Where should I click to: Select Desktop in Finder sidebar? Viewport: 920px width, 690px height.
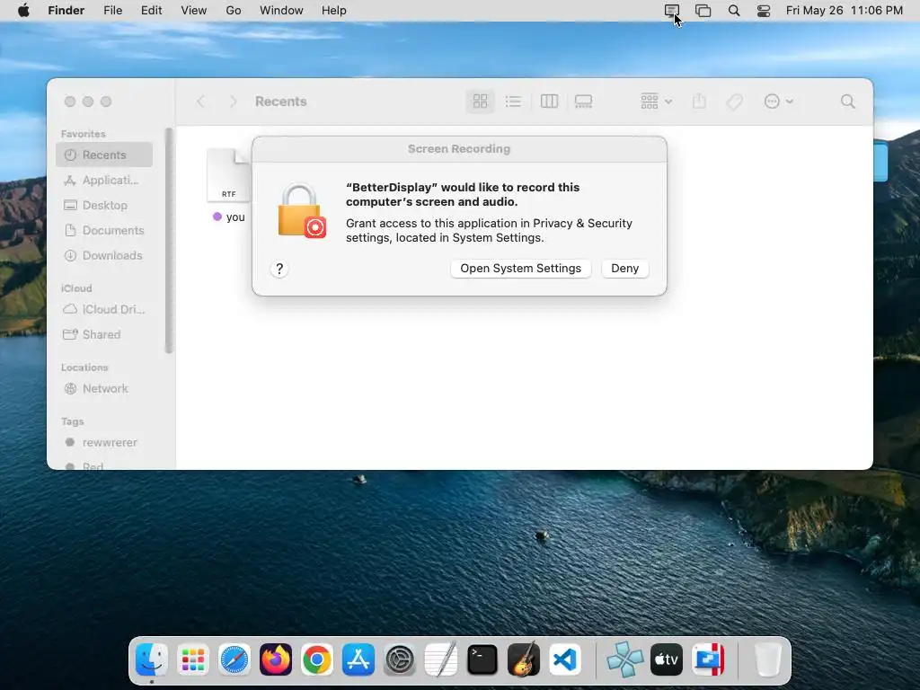(104, 206)
